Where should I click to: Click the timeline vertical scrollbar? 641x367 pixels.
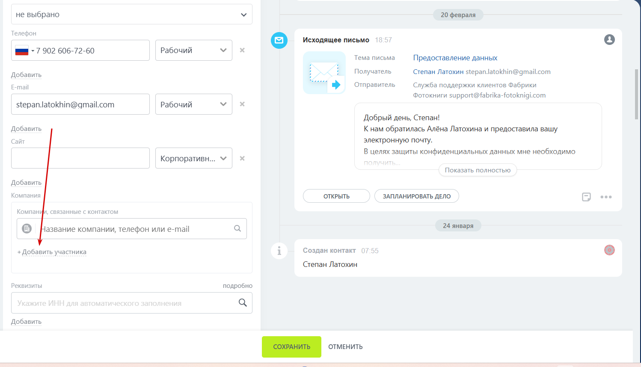(637, 94)
